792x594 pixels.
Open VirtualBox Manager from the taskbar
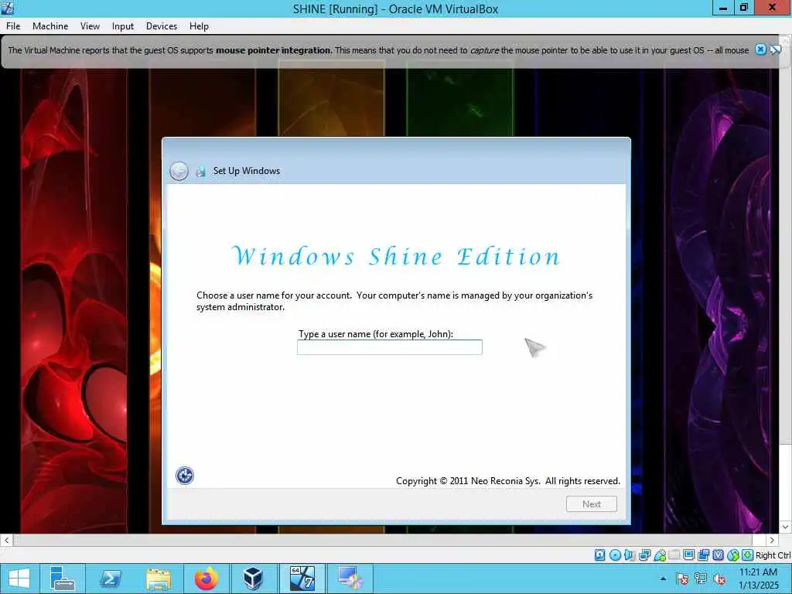tap(253, 579)
